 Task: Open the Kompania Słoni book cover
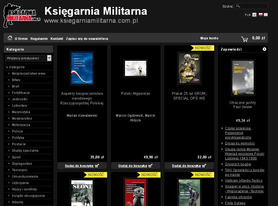[x=82, y=193]
